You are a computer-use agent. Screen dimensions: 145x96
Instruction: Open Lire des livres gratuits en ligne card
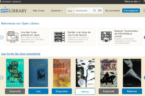coord(27,37)
